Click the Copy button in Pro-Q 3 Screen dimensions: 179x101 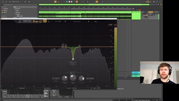pyautogui.click(x=60, y=21)
